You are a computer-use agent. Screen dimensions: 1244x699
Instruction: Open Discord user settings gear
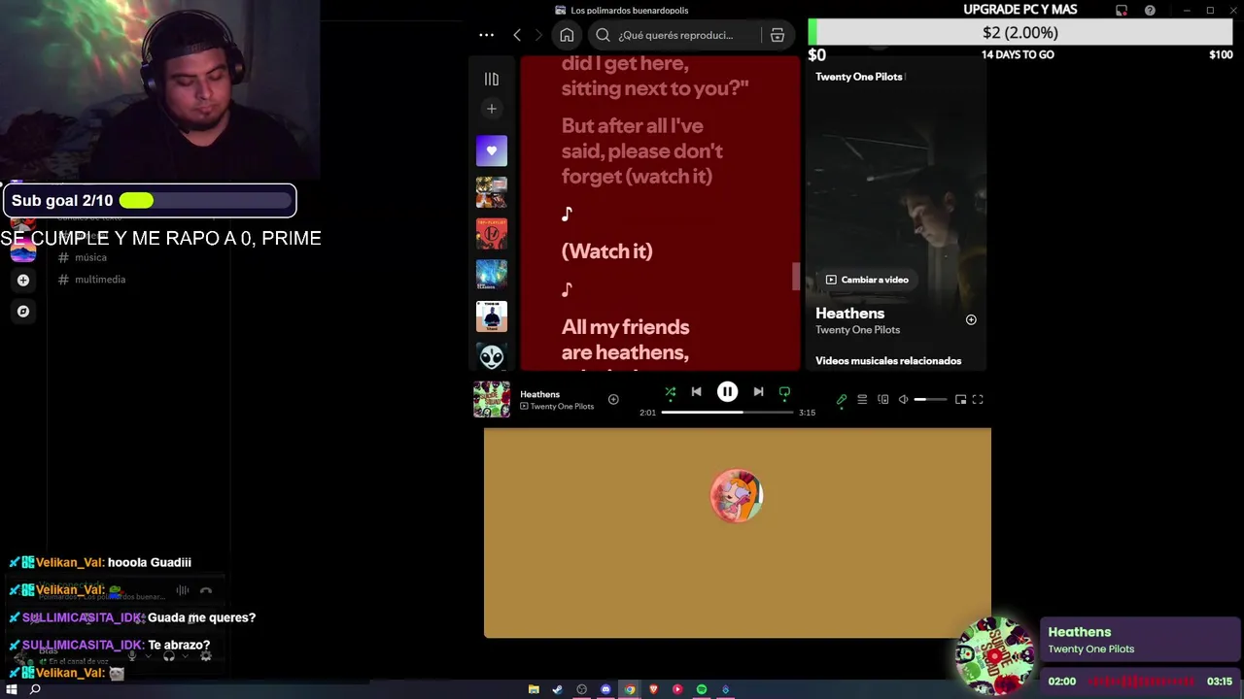(x=205, y=656)
